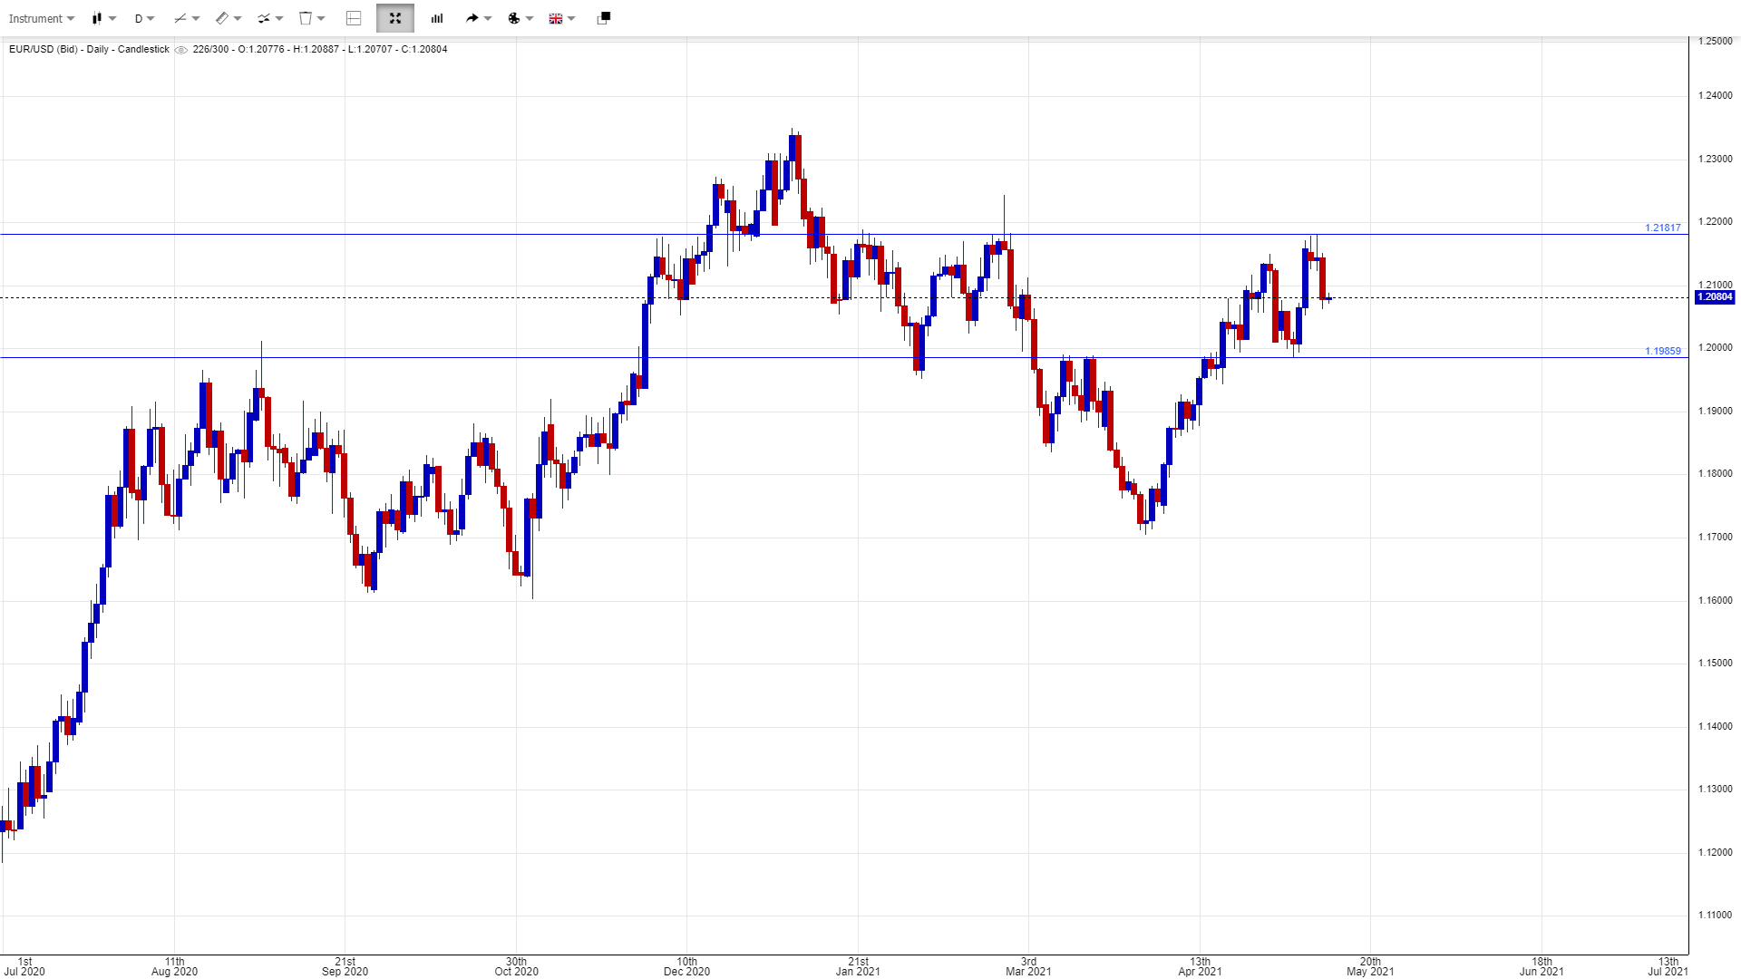Open the indicators dropdown in toolbar
1741x979 pixels.
(270, 18)
